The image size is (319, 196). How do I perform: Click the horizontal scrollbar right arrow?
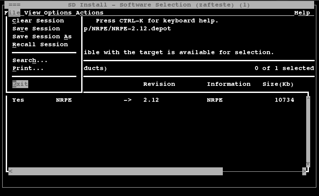click(304, 171)
